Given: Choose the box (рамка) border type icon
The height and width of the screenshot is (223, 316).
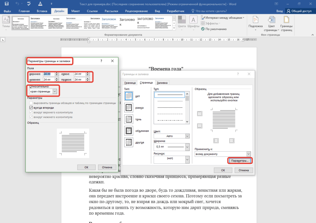Looking at the screenshot, I should (x=128, y=107).
